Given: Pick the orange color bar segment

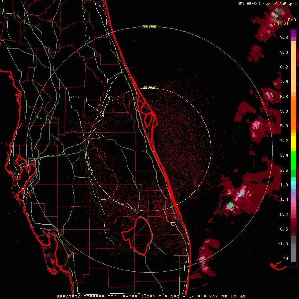Looking at the screenshot, I should [x=293, y=115].
